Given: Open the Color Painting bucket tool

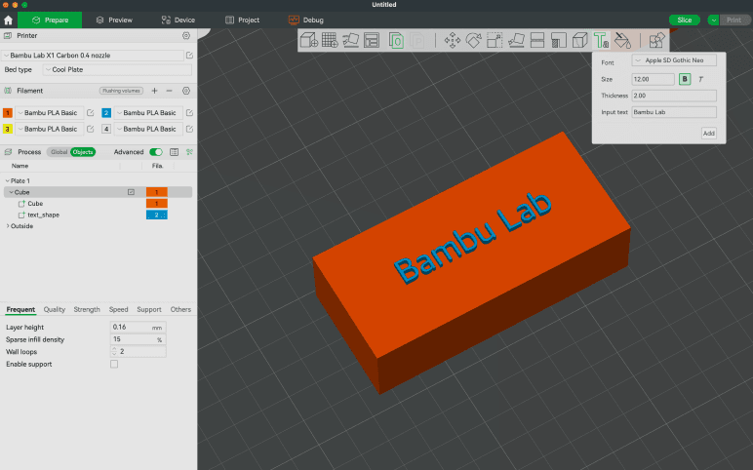Looking at the screenshot, I should (x=621, y=40).
